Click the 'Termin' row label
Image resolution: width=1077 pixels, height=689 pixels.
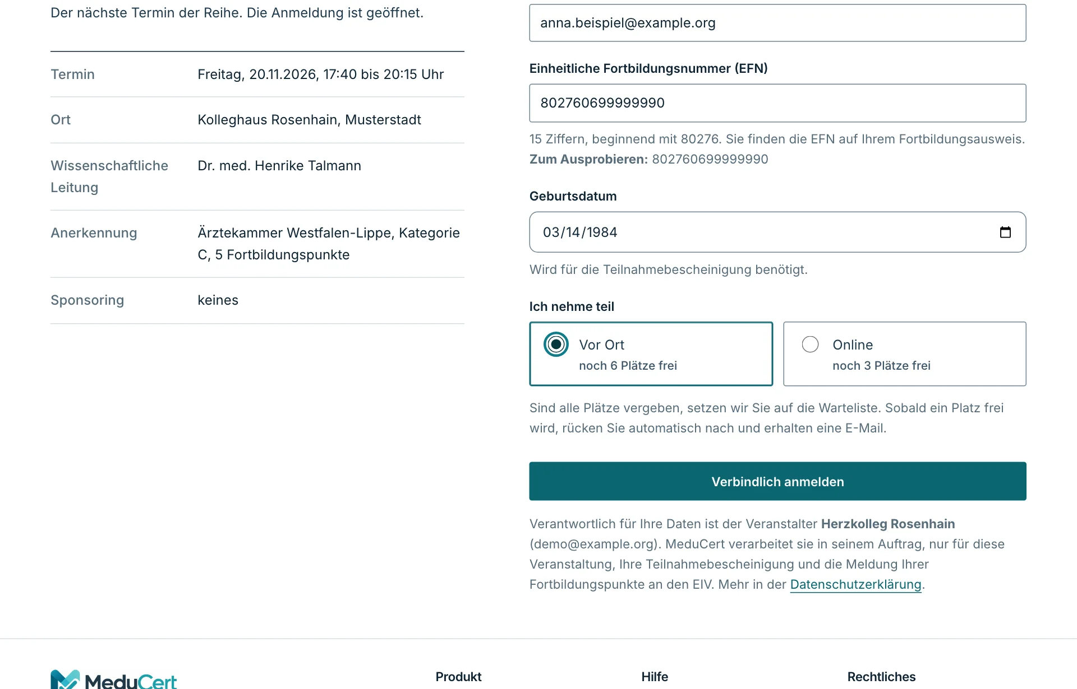pos(72,75)
